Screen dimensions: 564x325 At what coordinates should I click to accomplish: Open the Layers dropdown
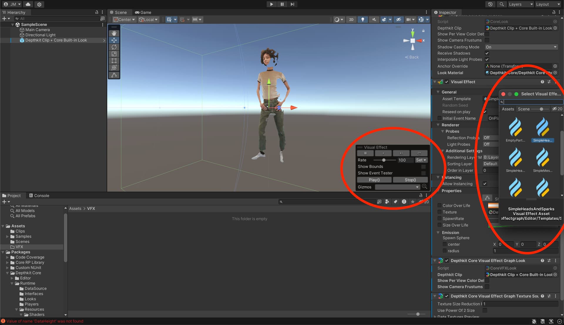tap(521, 4)
